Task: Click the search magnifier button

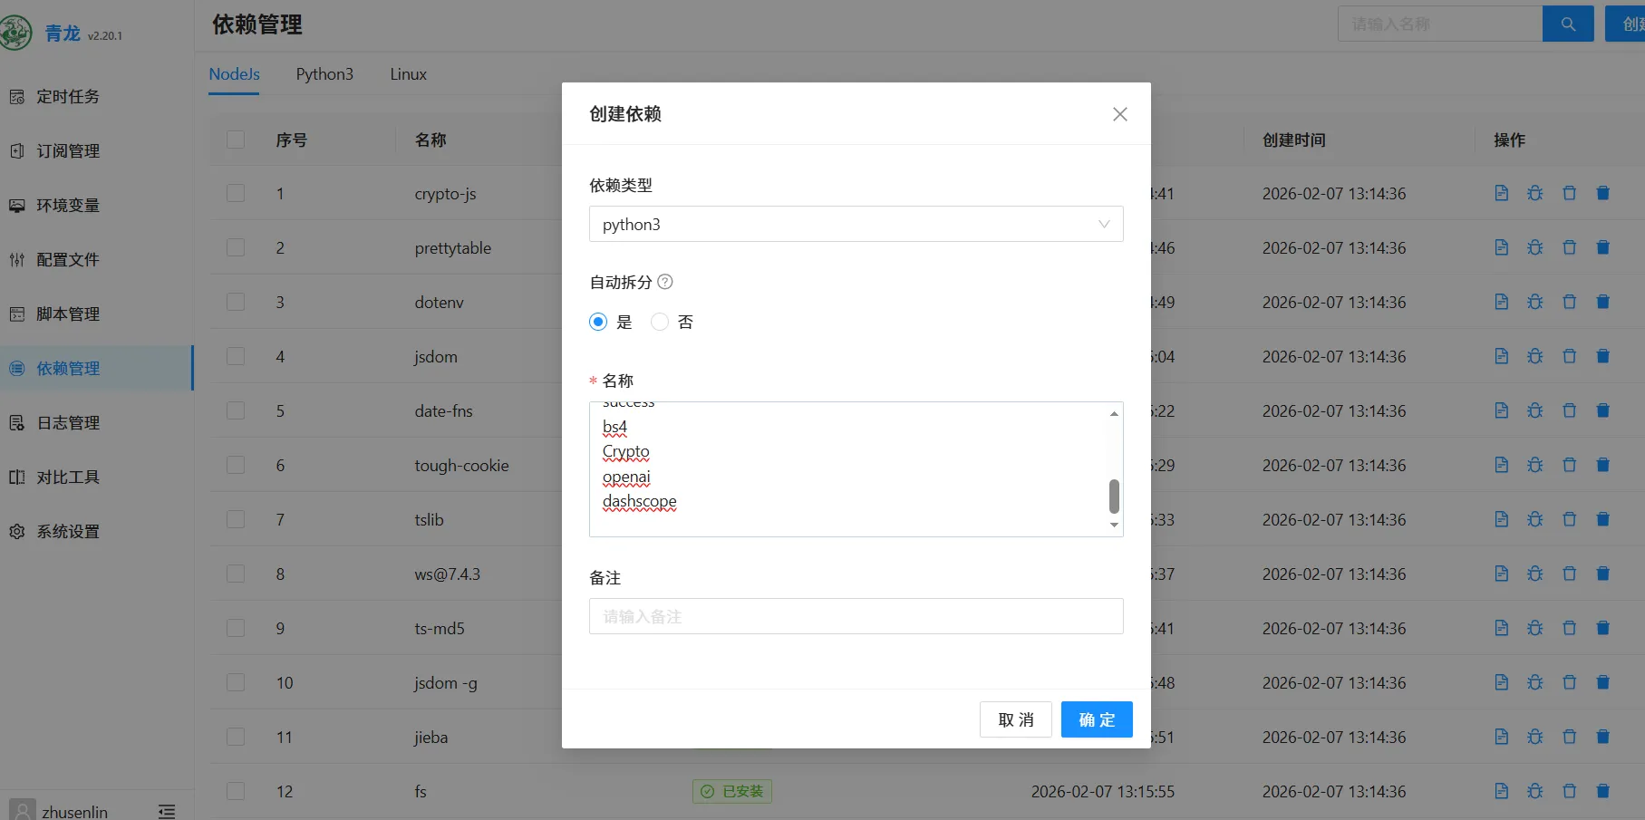Action: coord(1567,24)
